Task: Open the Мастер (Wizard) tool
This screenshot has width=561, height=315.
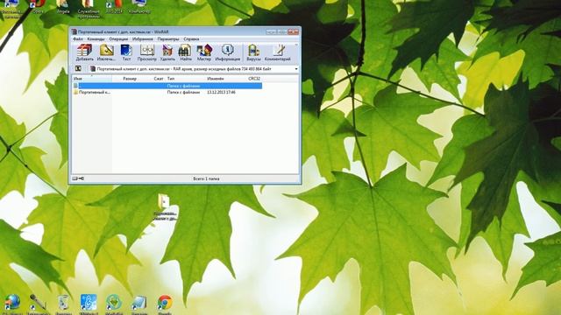Action: click(204, 52)
